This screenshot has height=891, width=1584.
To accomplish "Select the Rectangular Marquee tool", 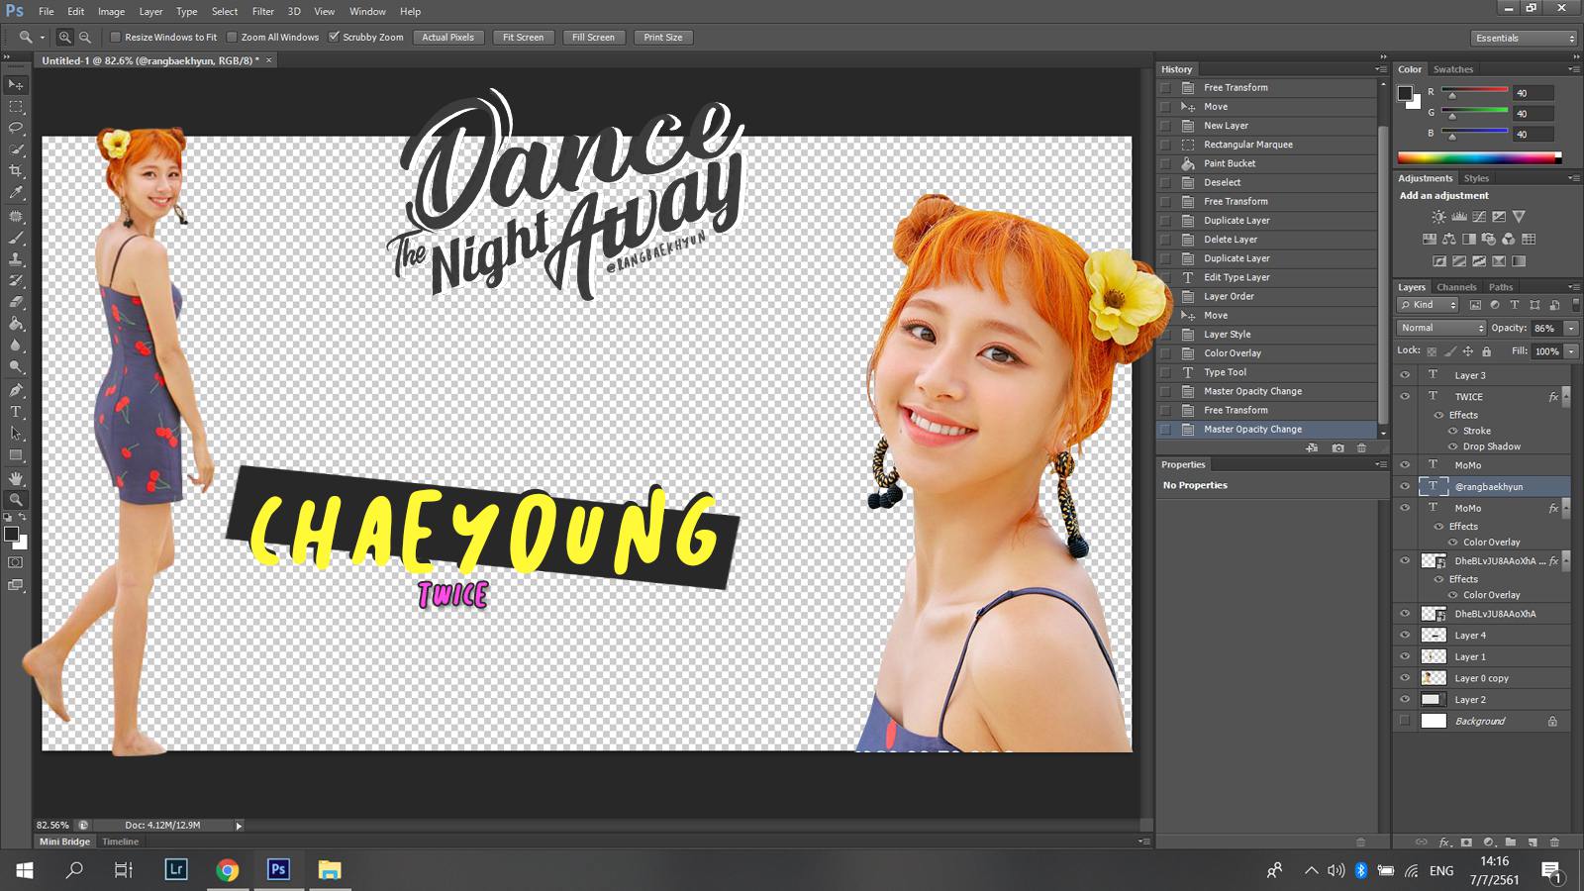I will click(x=16, y=107).
